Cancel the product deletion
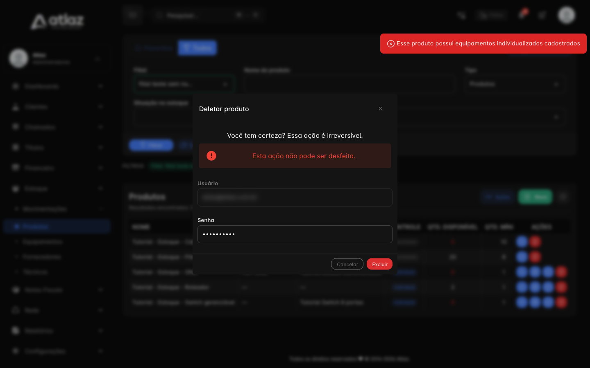 [x=347, y=264]
